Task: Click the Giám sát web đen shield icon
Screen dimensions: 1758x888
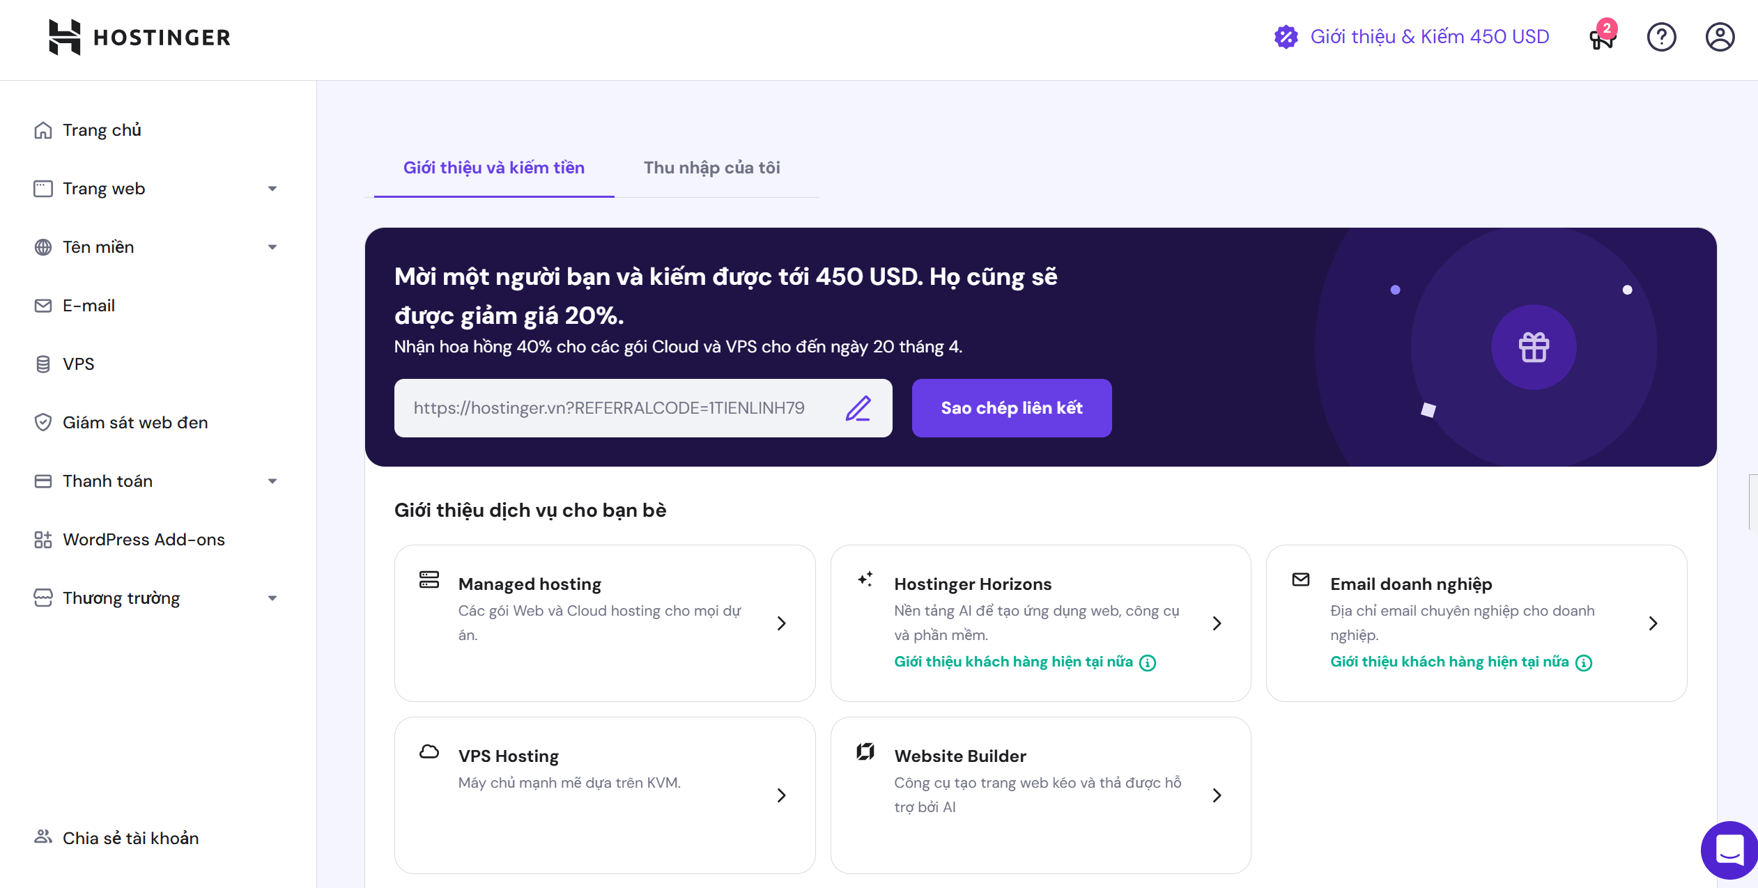Action: coord(43,423)
